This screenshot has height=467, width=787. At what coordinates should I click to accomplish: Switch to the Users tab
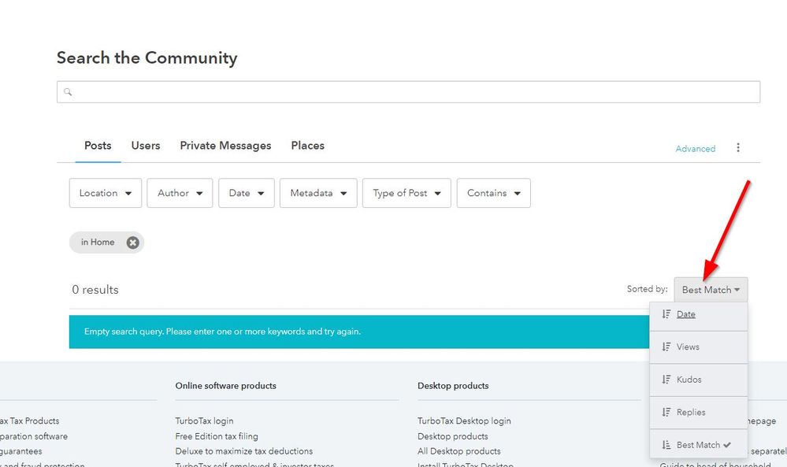pyautogui.click(x=146, y=146)
